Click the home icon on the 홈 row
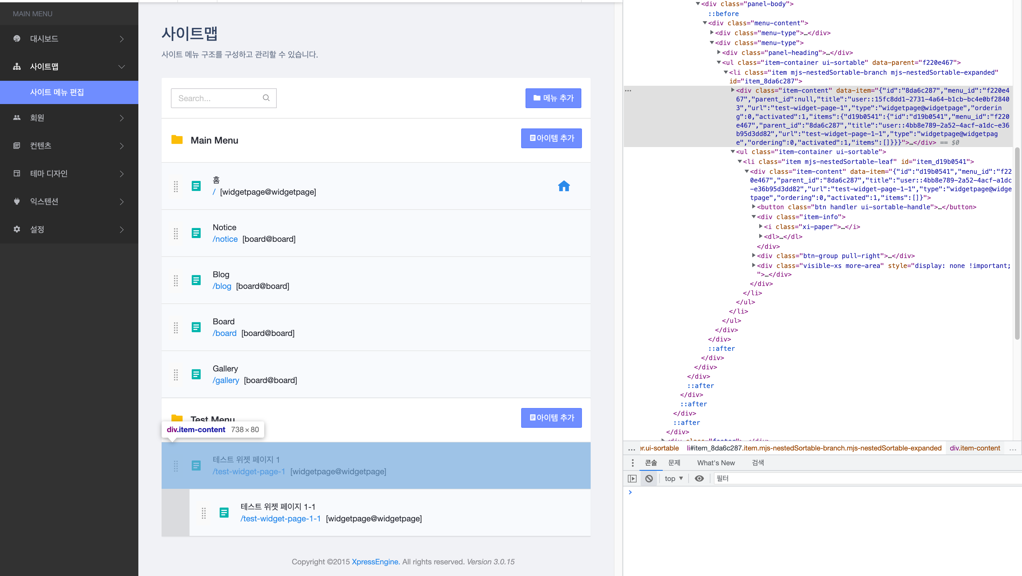1022x576 pixels. [x=564, y=186]
